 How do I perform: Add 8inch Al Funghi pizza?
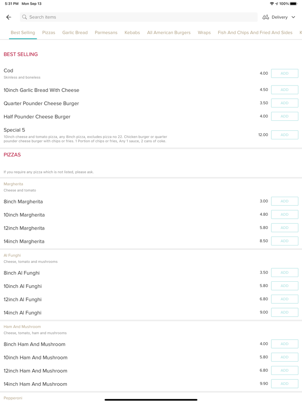coord(284,273)
